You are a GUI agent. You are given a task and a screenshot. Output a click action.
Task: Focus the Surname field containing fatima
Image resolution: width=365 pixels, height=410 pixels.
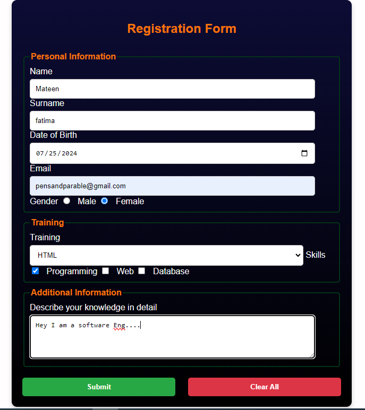(172, 120)
